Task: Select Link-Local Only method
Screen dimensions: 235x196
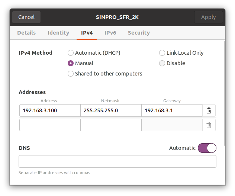Action: pyautogui.click(x=162, y=53)
